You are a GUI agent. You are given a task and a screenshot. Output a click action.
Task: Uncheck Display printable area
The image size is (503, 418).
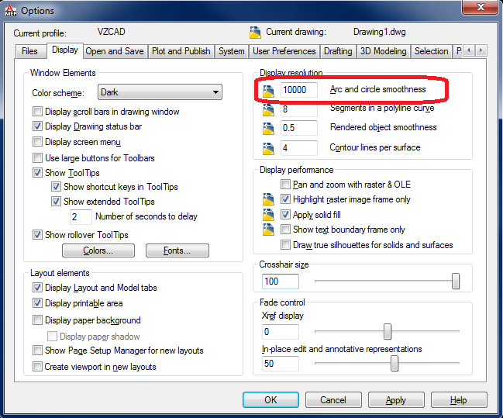click(x=37, y=302)
